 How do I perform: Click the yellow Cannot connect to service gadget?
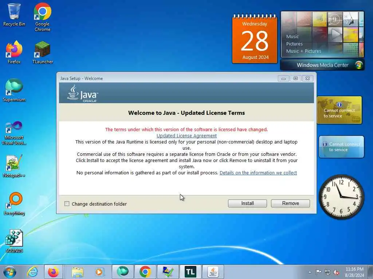339,110
